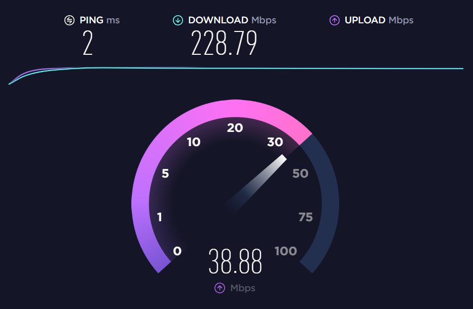Click the 30 mark on the gauge
The height and width of the screenshot is (309, 473).
tap(275, 142)
